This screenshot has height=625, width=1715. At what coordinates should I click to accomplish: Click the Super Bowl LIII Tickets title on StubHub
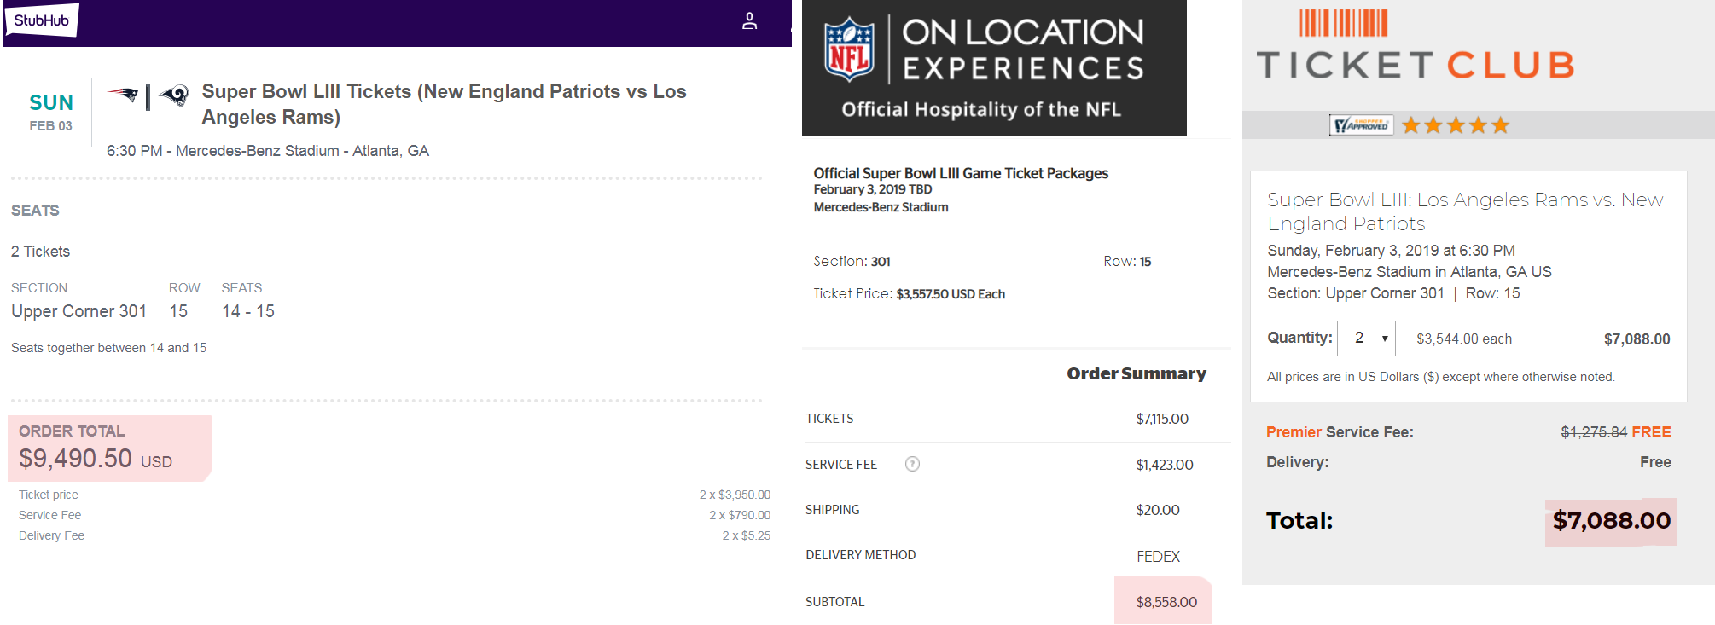click(x=444, y=104)
